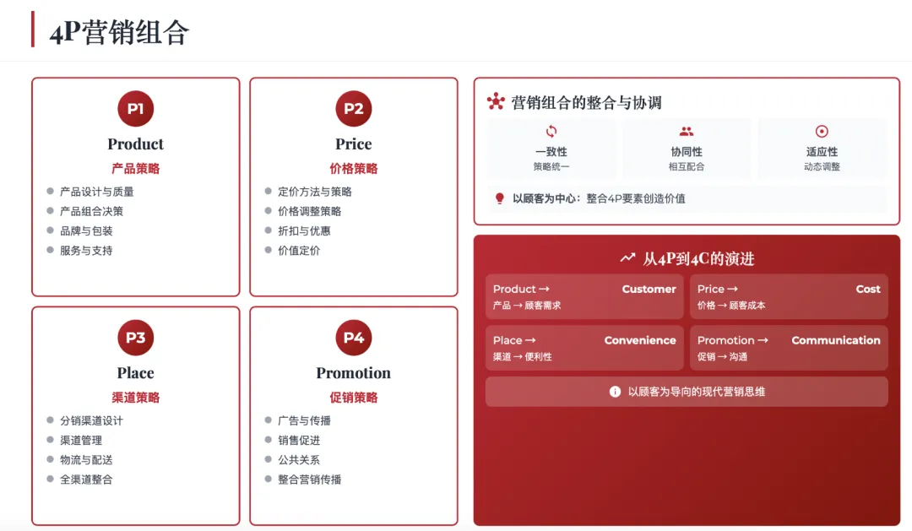Expand the Product → Customer card
The image size is (912, 531).
[x=584, y=296]
